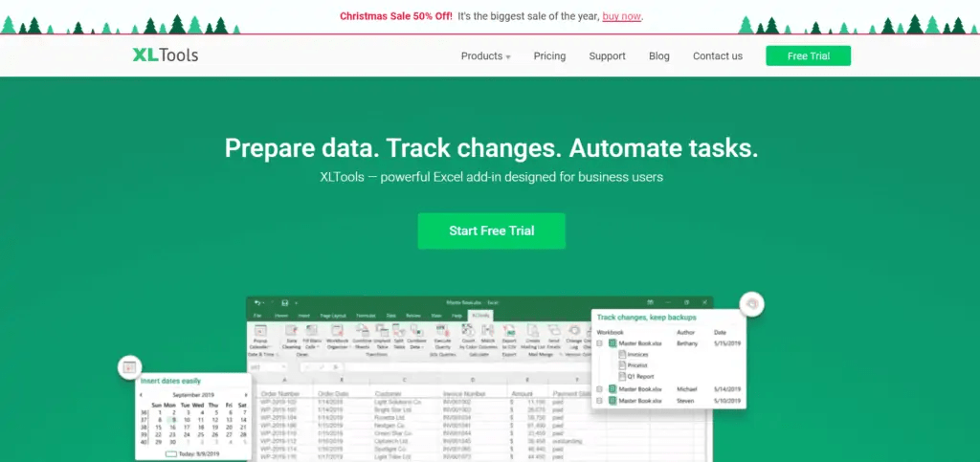Click the Start Free Trial button
Viewport: 980px width, 462px height.
(491, 231)
